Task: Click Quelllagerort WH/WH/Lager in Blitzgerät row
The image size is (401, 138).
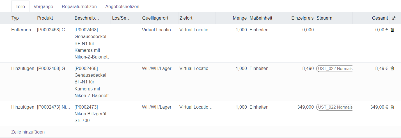Action: tap(157, 107)
